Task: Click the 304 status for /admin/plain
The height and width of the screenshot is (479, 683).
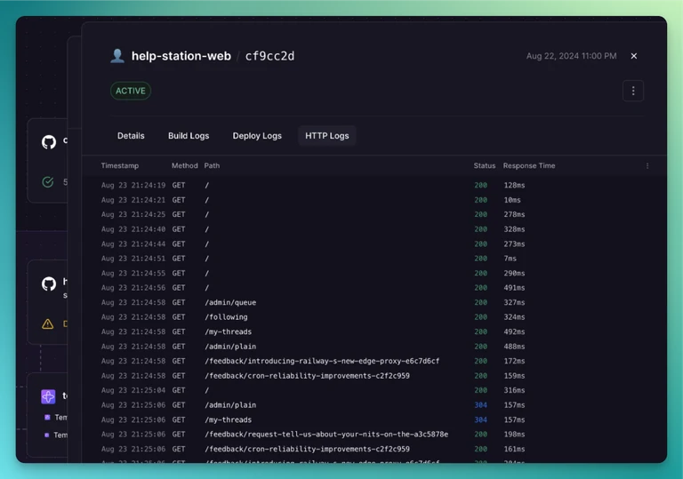Action: 480,405
